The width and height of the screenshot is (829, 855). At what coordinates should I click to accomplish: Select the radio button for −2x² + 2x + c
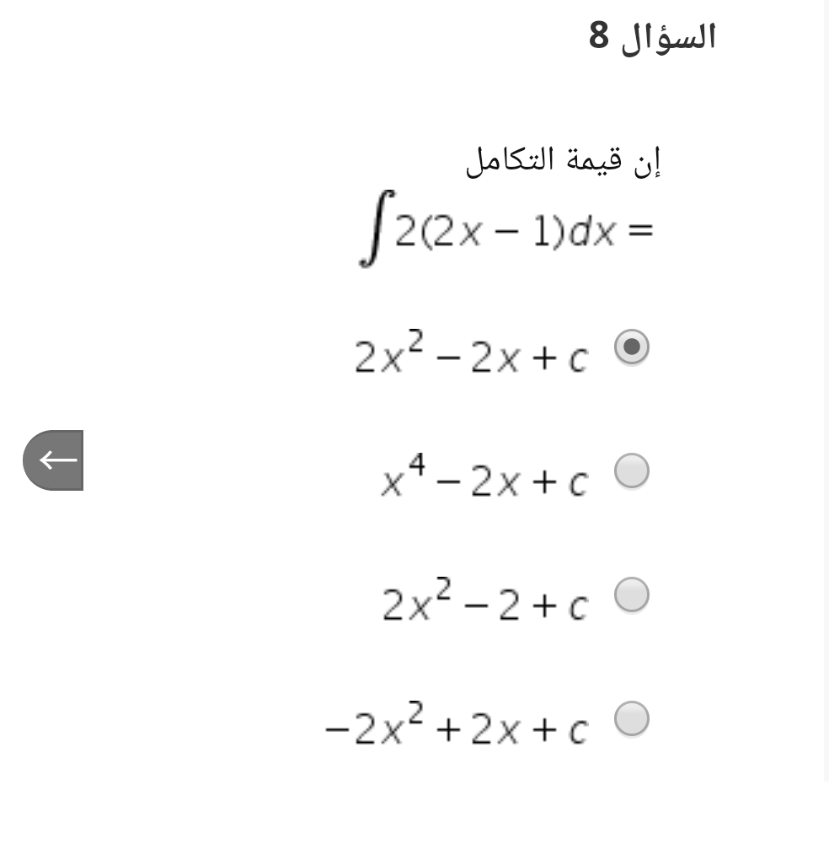pos(631,718)
